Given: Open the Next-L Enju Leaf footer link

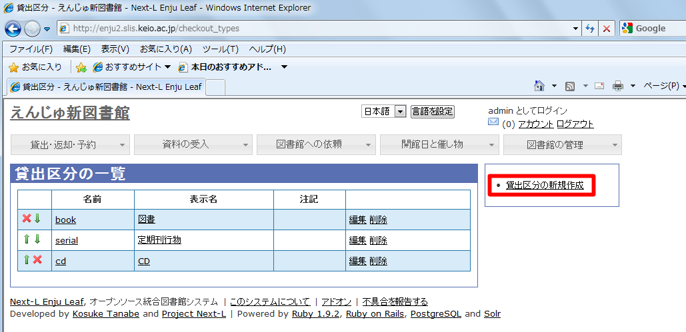Looking at the screenshot, I should (x=47, y=301).
